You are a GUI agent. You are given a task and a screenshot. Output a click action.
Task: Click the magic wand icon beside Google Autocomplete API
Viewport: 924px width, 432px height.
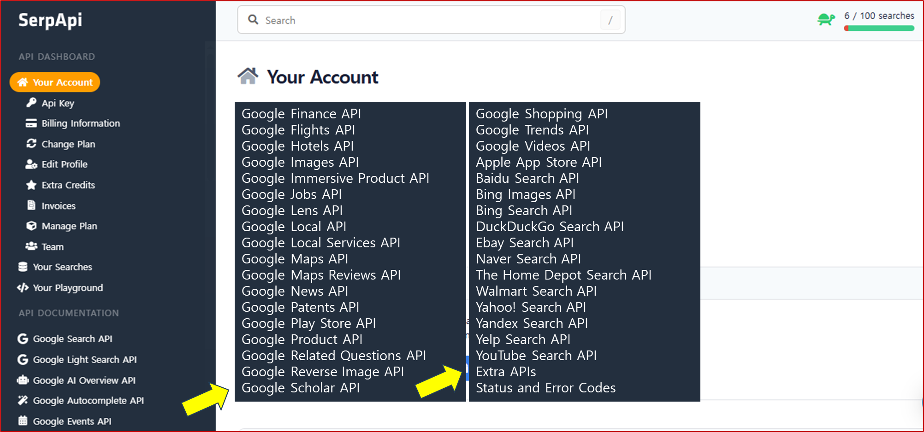tap(23, 400)
